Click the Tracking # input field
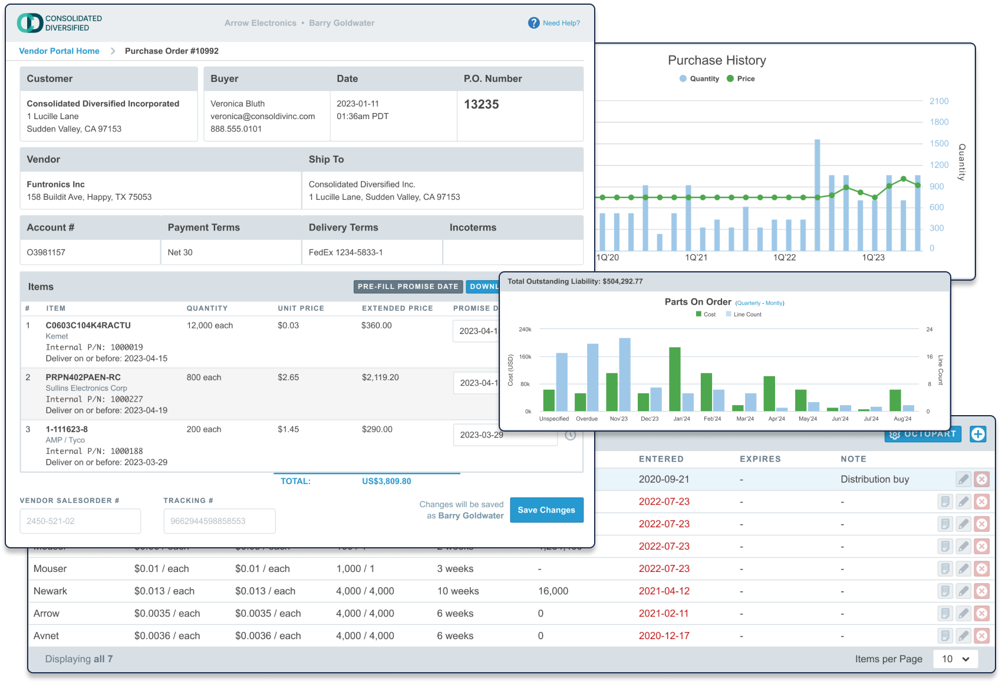The height and width of the screenshot is (684, 1002). (x=219, y=521)
